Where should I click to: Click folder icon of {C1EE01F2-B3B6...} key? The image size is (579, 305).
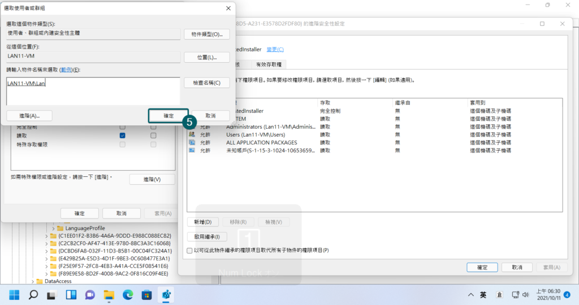pyautogui.click(x=54, y=236)
